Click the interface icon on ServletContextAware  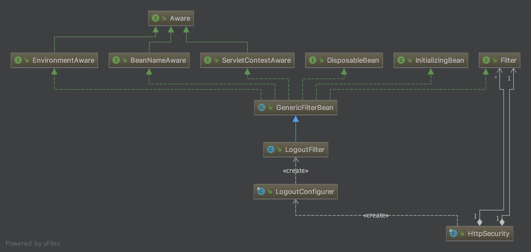coord(208,60)
